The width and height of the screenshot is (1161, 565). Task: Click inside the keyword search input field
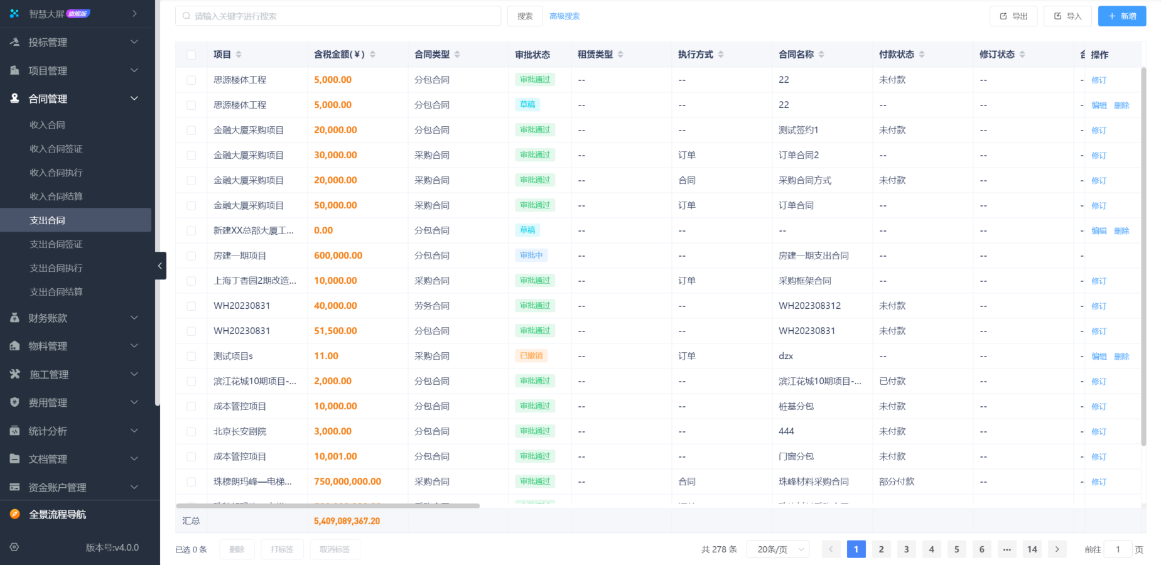pyautogui.click(x=339, y=16)
